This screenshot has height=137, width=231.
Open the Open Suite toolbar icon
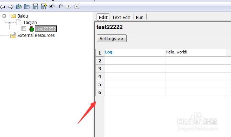tap(19, 6)
